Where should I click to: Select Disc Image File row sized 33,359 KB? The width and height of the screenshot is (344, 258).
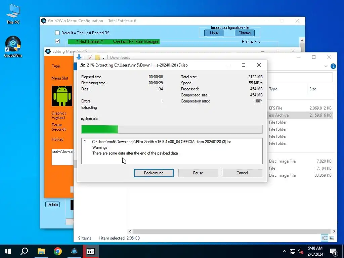pyautogui.click(x=300, y=175)
